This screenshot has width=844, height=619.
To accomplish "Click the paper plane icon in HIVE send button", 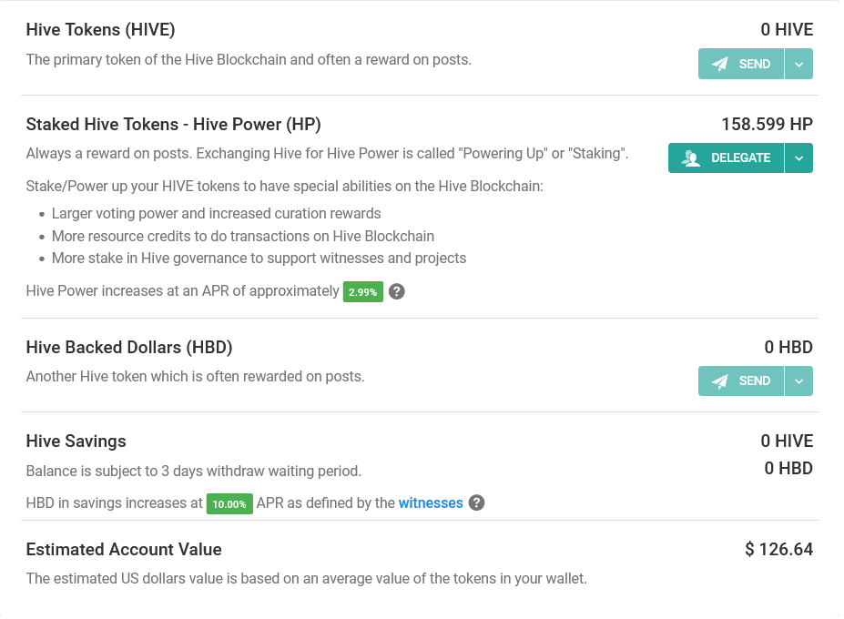I will click(720, 64).
